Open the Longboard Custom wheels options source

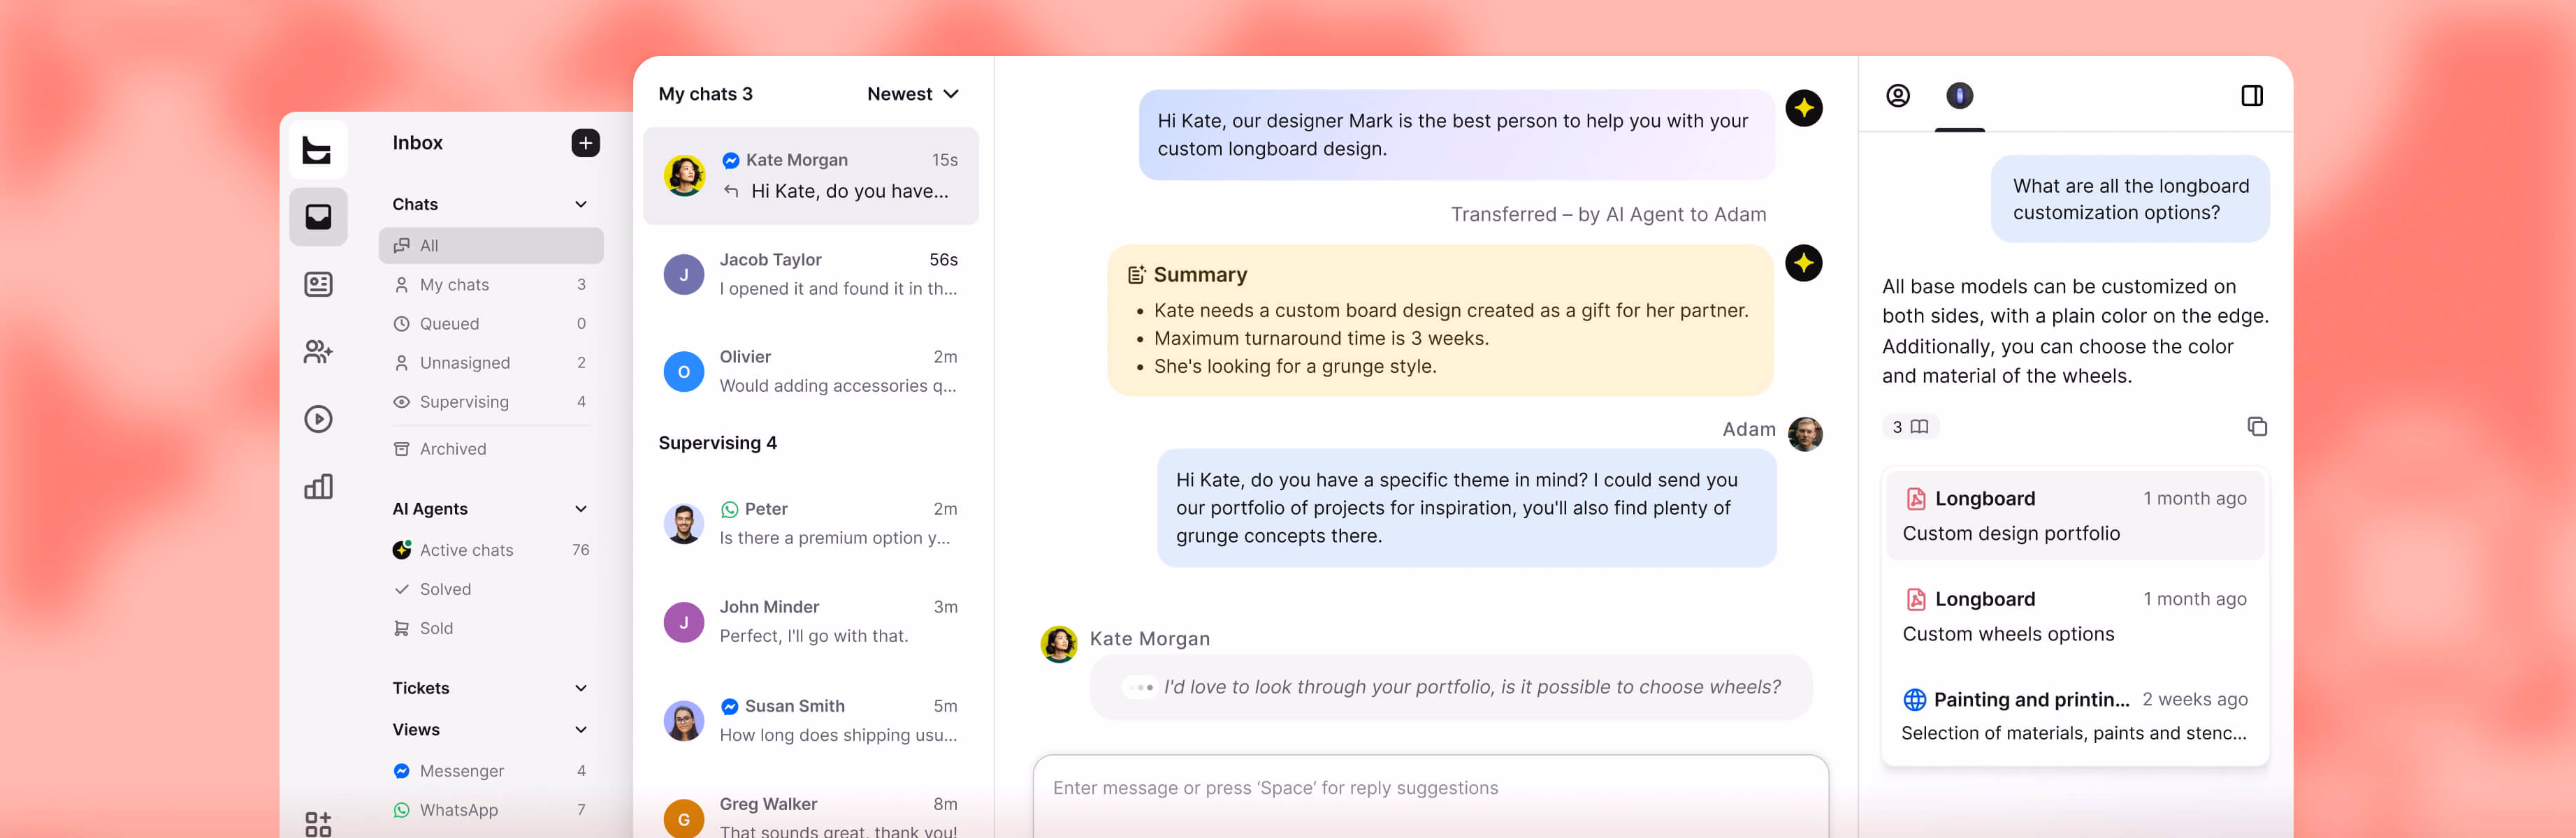[2074, 616]
